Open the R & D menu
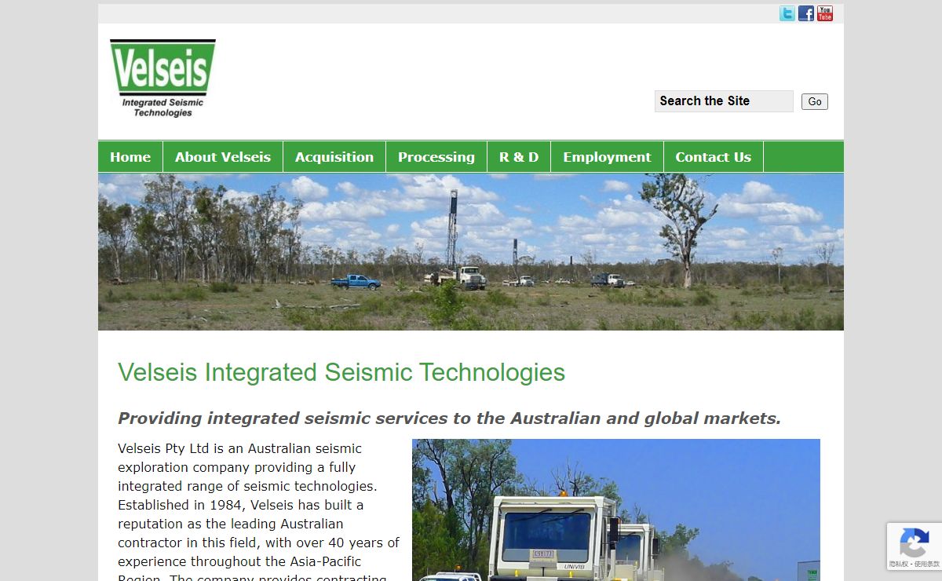 519,157
